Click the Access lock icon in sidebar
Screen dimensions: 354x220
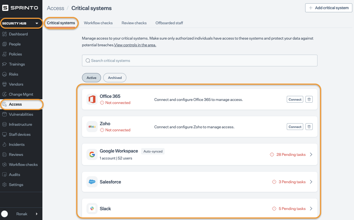point(4,104)
